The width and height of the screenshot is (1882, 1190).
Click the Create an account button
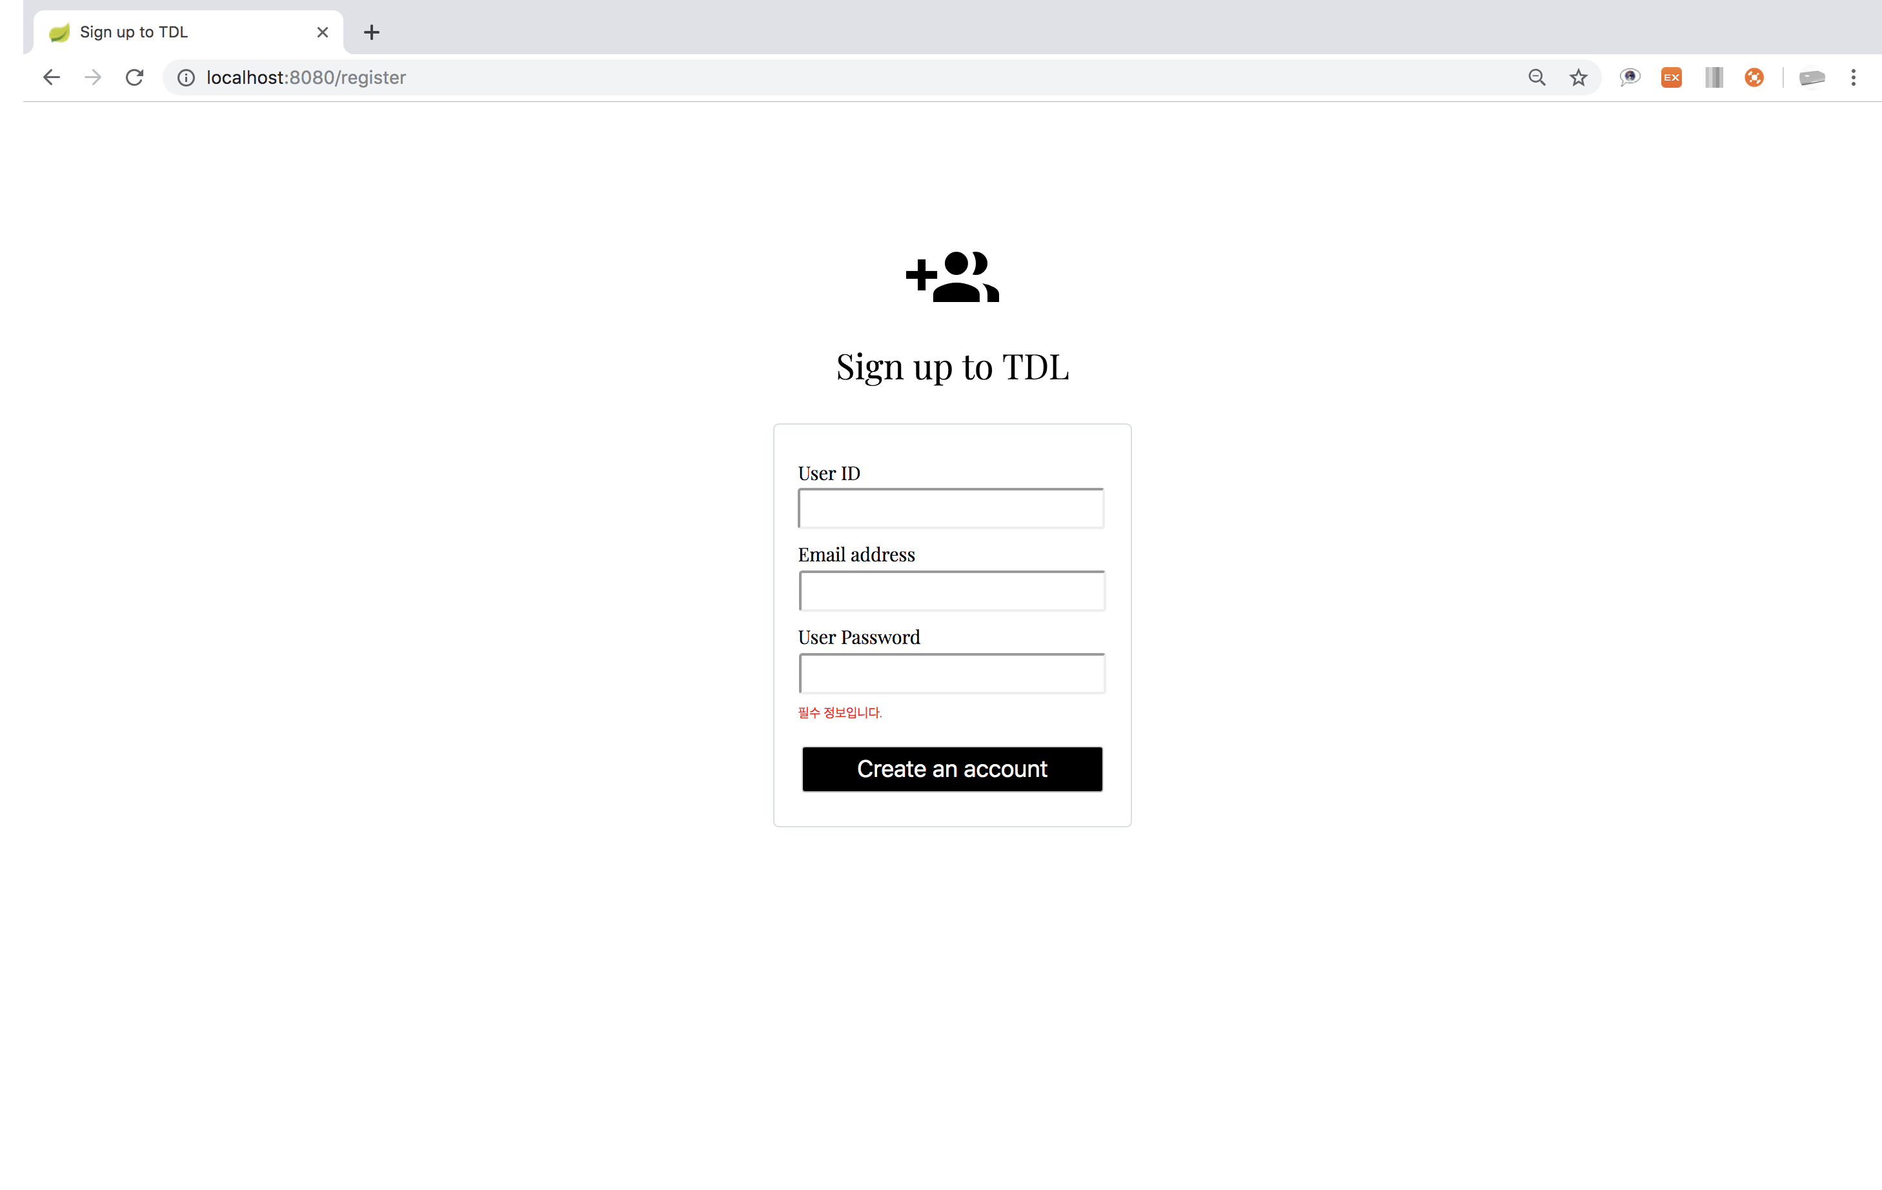tap(951, 769)
